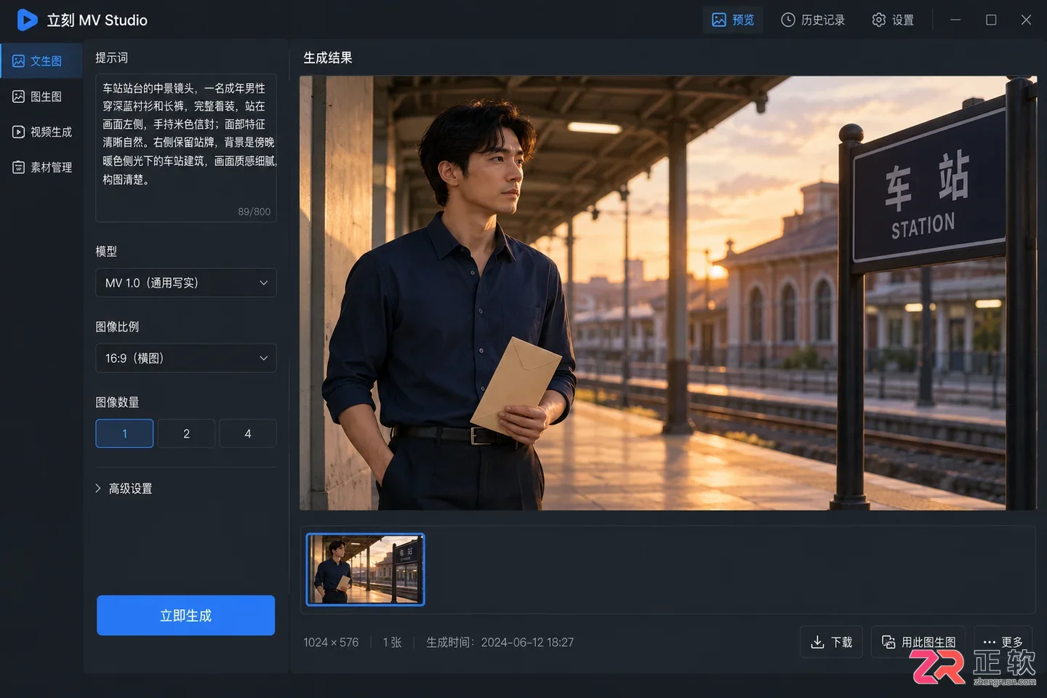The height and width of the screenshot is (698, 1047).
Task: Click the 立刻 MV Studio play logo icon
Action: click(27, 20)
